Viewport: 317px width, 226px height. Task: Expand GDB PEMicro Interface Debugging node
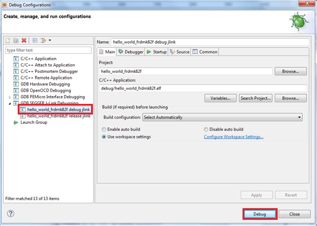10,97
